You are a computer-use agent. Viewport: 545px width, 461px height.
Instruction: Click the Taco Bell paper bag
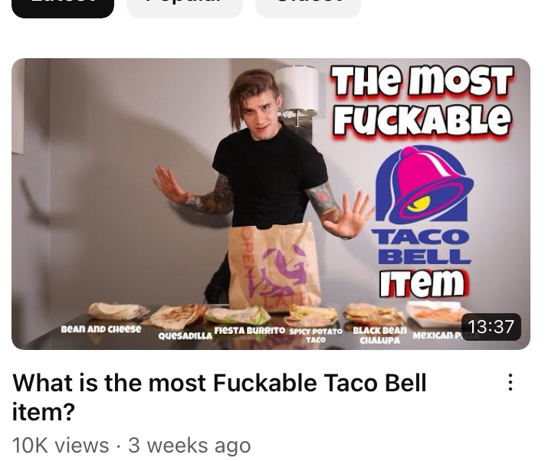(x=274, y=266)
